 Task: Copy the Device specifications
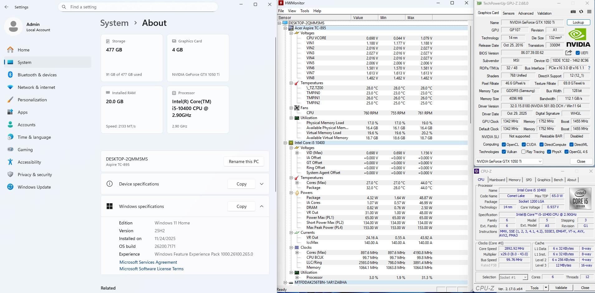241,184
